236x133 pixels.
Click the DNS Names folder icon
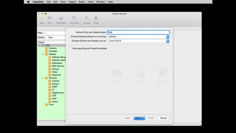50,66
